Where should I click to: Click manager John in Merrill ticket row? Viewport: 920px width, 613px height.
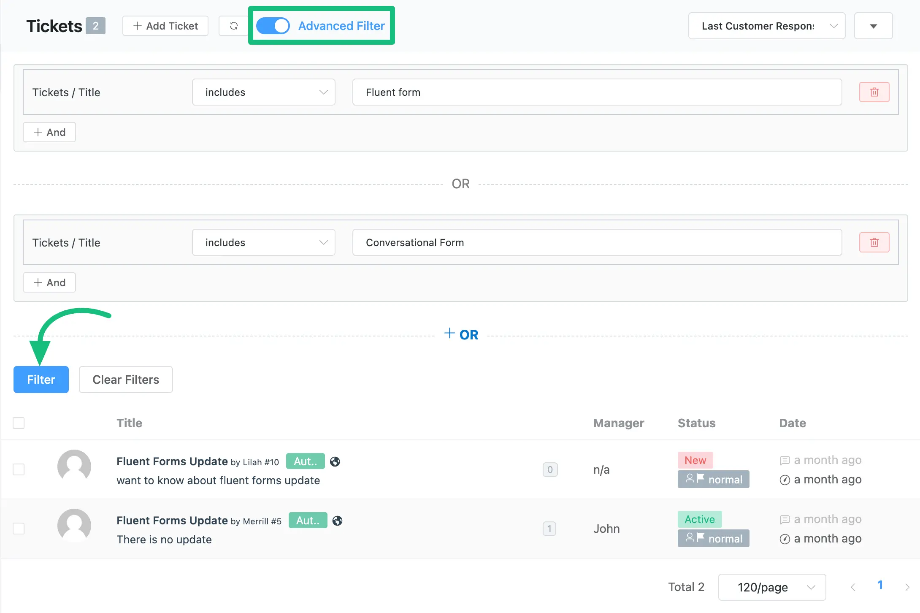(606, 529)
